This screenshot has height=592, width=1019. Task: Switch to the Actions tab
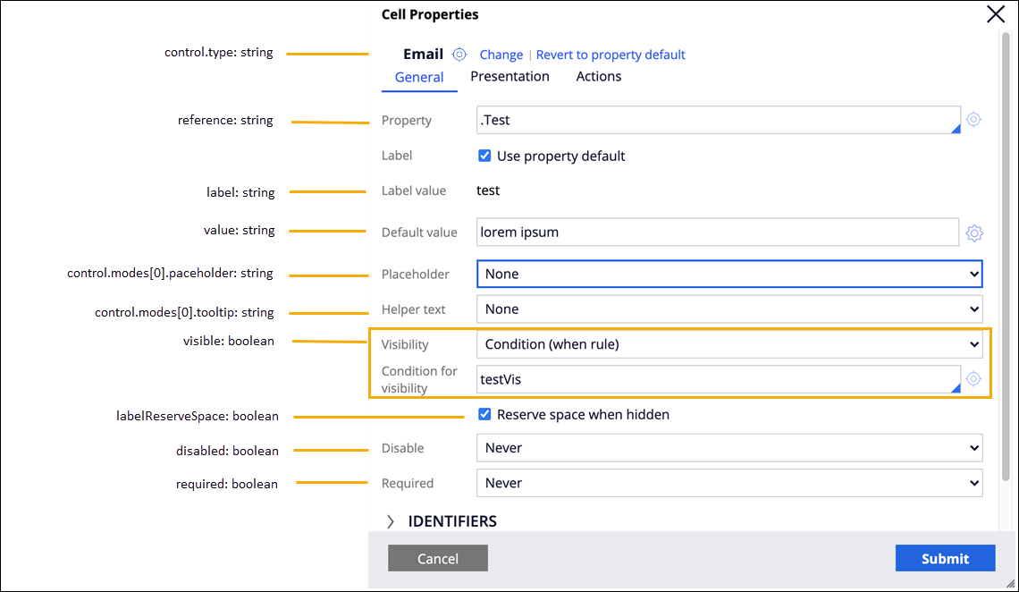click(x=598, y=77)
